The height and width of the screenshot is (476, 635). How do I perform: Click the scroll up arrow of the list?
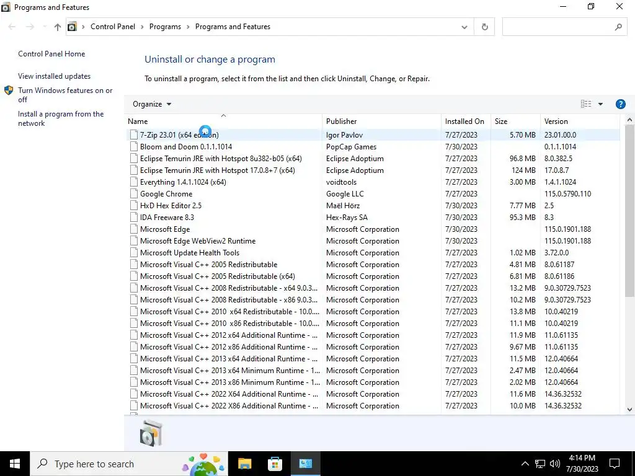point(629,120)
